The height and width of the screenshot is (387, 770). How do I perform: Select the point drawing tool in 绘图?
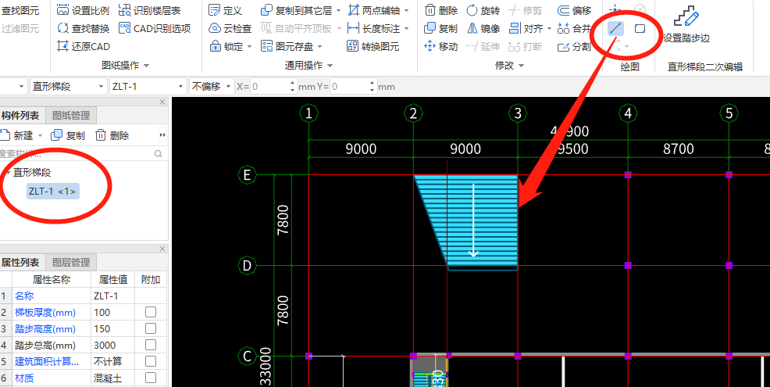coord(615,9)
